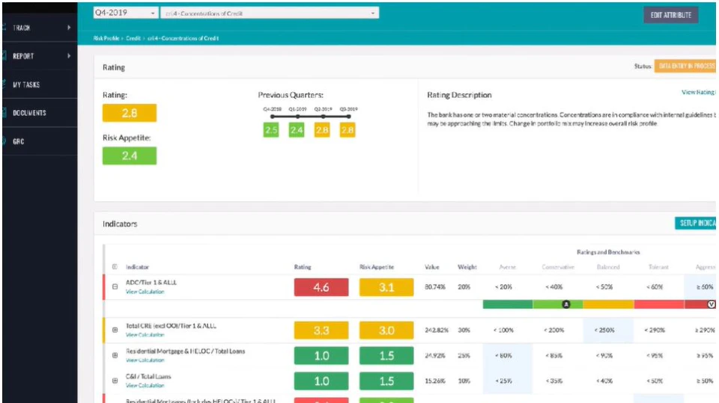Open the Concentrations of Credit attribute dropdown

[270, 13]
